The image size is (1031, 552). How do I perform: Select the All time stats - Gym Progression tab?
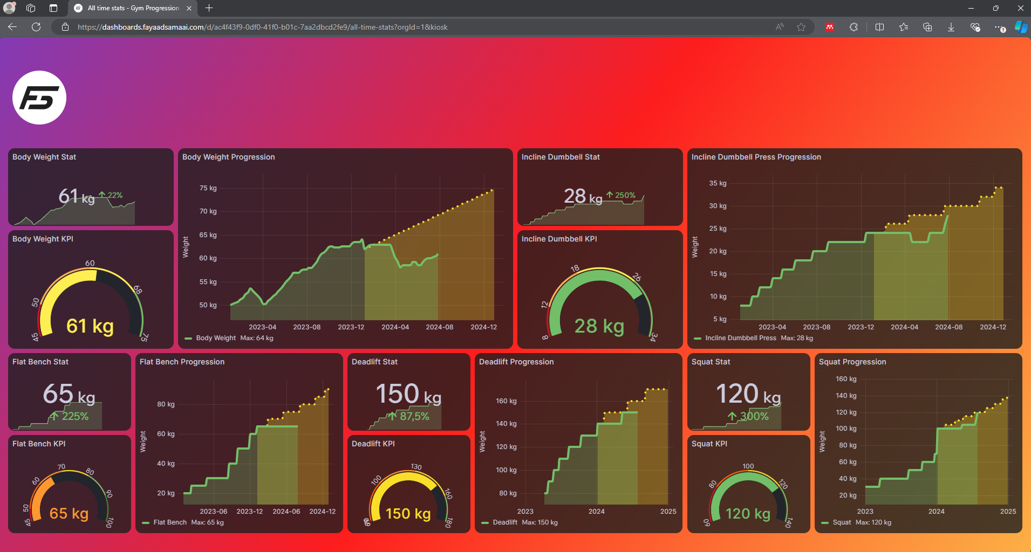133,8
